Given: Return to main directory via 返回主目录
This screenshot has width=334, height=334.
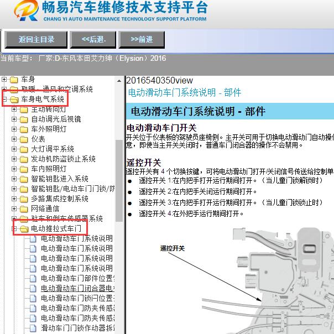Looking at the screenshot, I should coord(36,40).
